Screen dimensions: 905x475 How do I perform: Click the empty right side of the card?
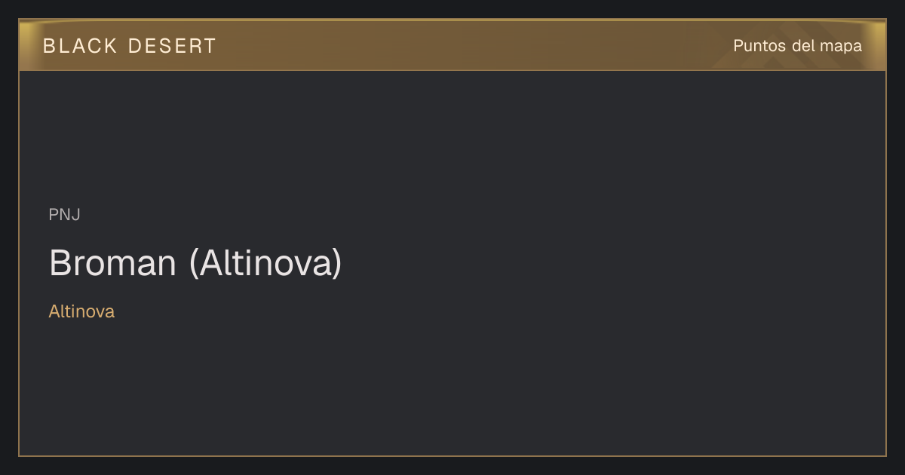[x=641, y=264]
